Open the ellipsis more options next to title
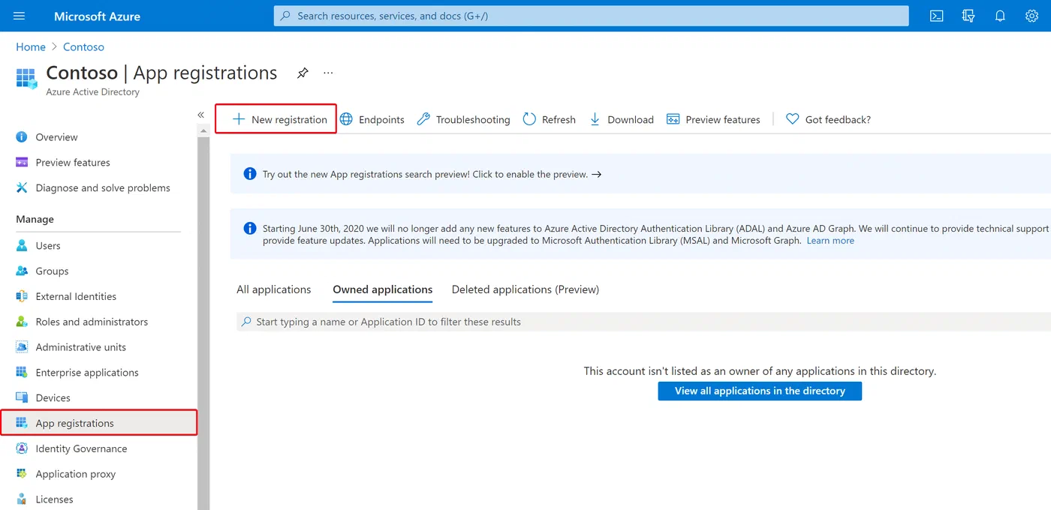Image resolution: width=1051 pixels, height=510 pixels. 328,73
